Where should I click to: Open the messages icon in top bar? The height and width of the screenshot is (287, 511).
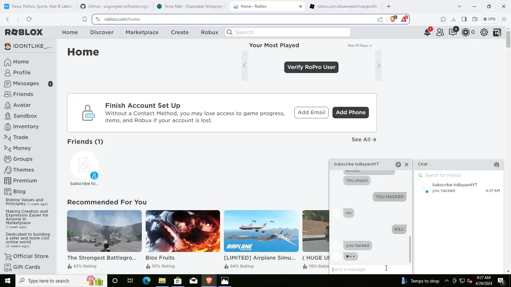click(x=453, y=32)
